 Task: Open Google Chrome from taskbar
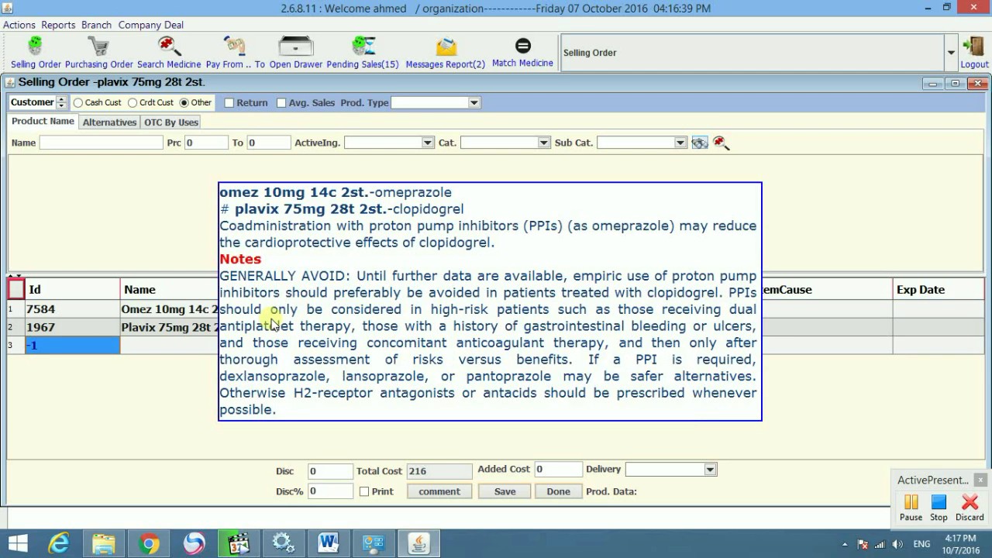(x=149, y=544)
